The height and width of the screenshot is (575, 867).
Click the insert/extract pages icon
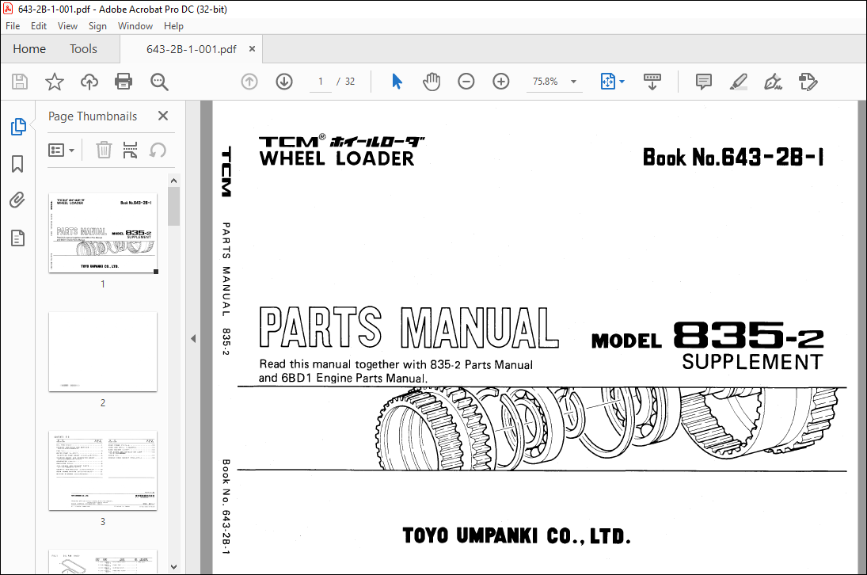coord(131,150)
